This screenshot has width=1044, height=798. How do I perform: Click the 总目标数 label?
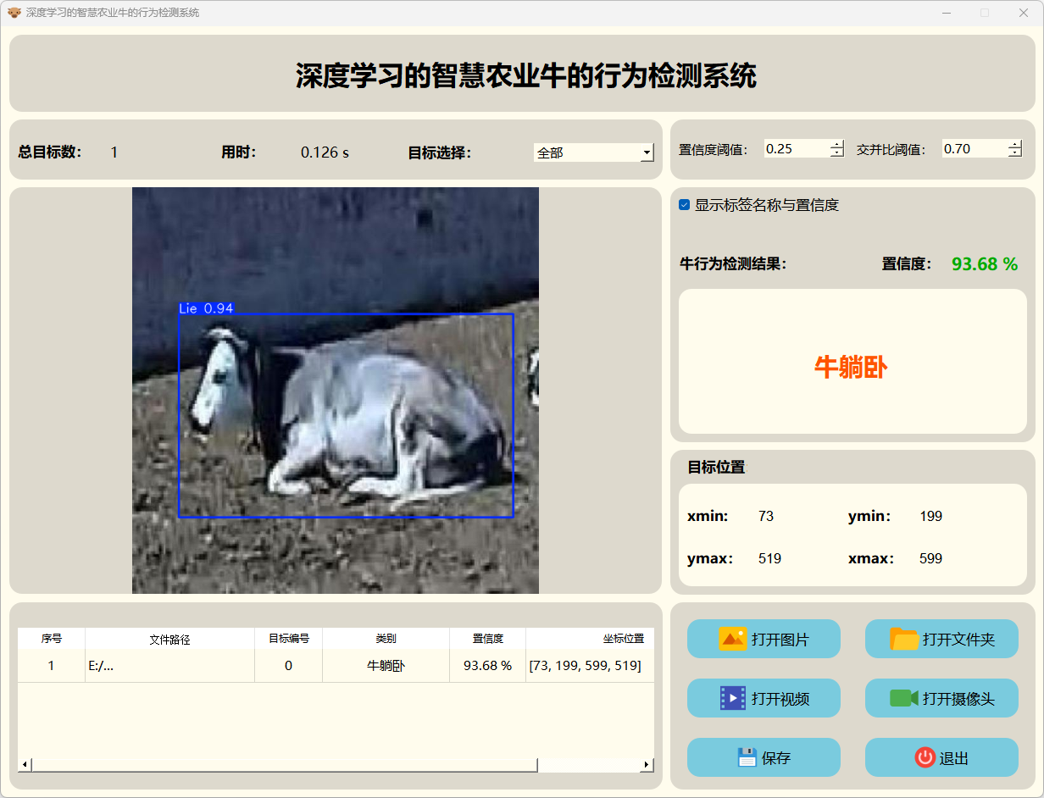[x=50, y=152]
